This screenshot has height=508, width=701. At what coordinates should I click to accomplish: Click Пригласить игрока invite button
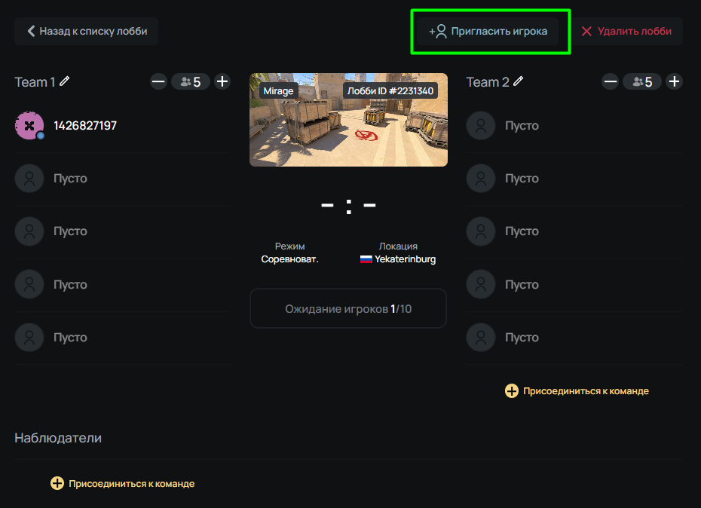pyautogui.click(x=488, y=32)
